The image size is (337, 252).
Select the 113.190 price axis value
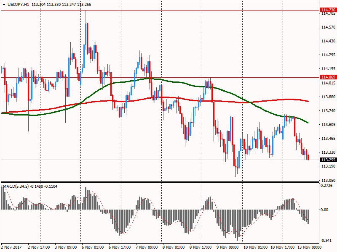(329, 166)
